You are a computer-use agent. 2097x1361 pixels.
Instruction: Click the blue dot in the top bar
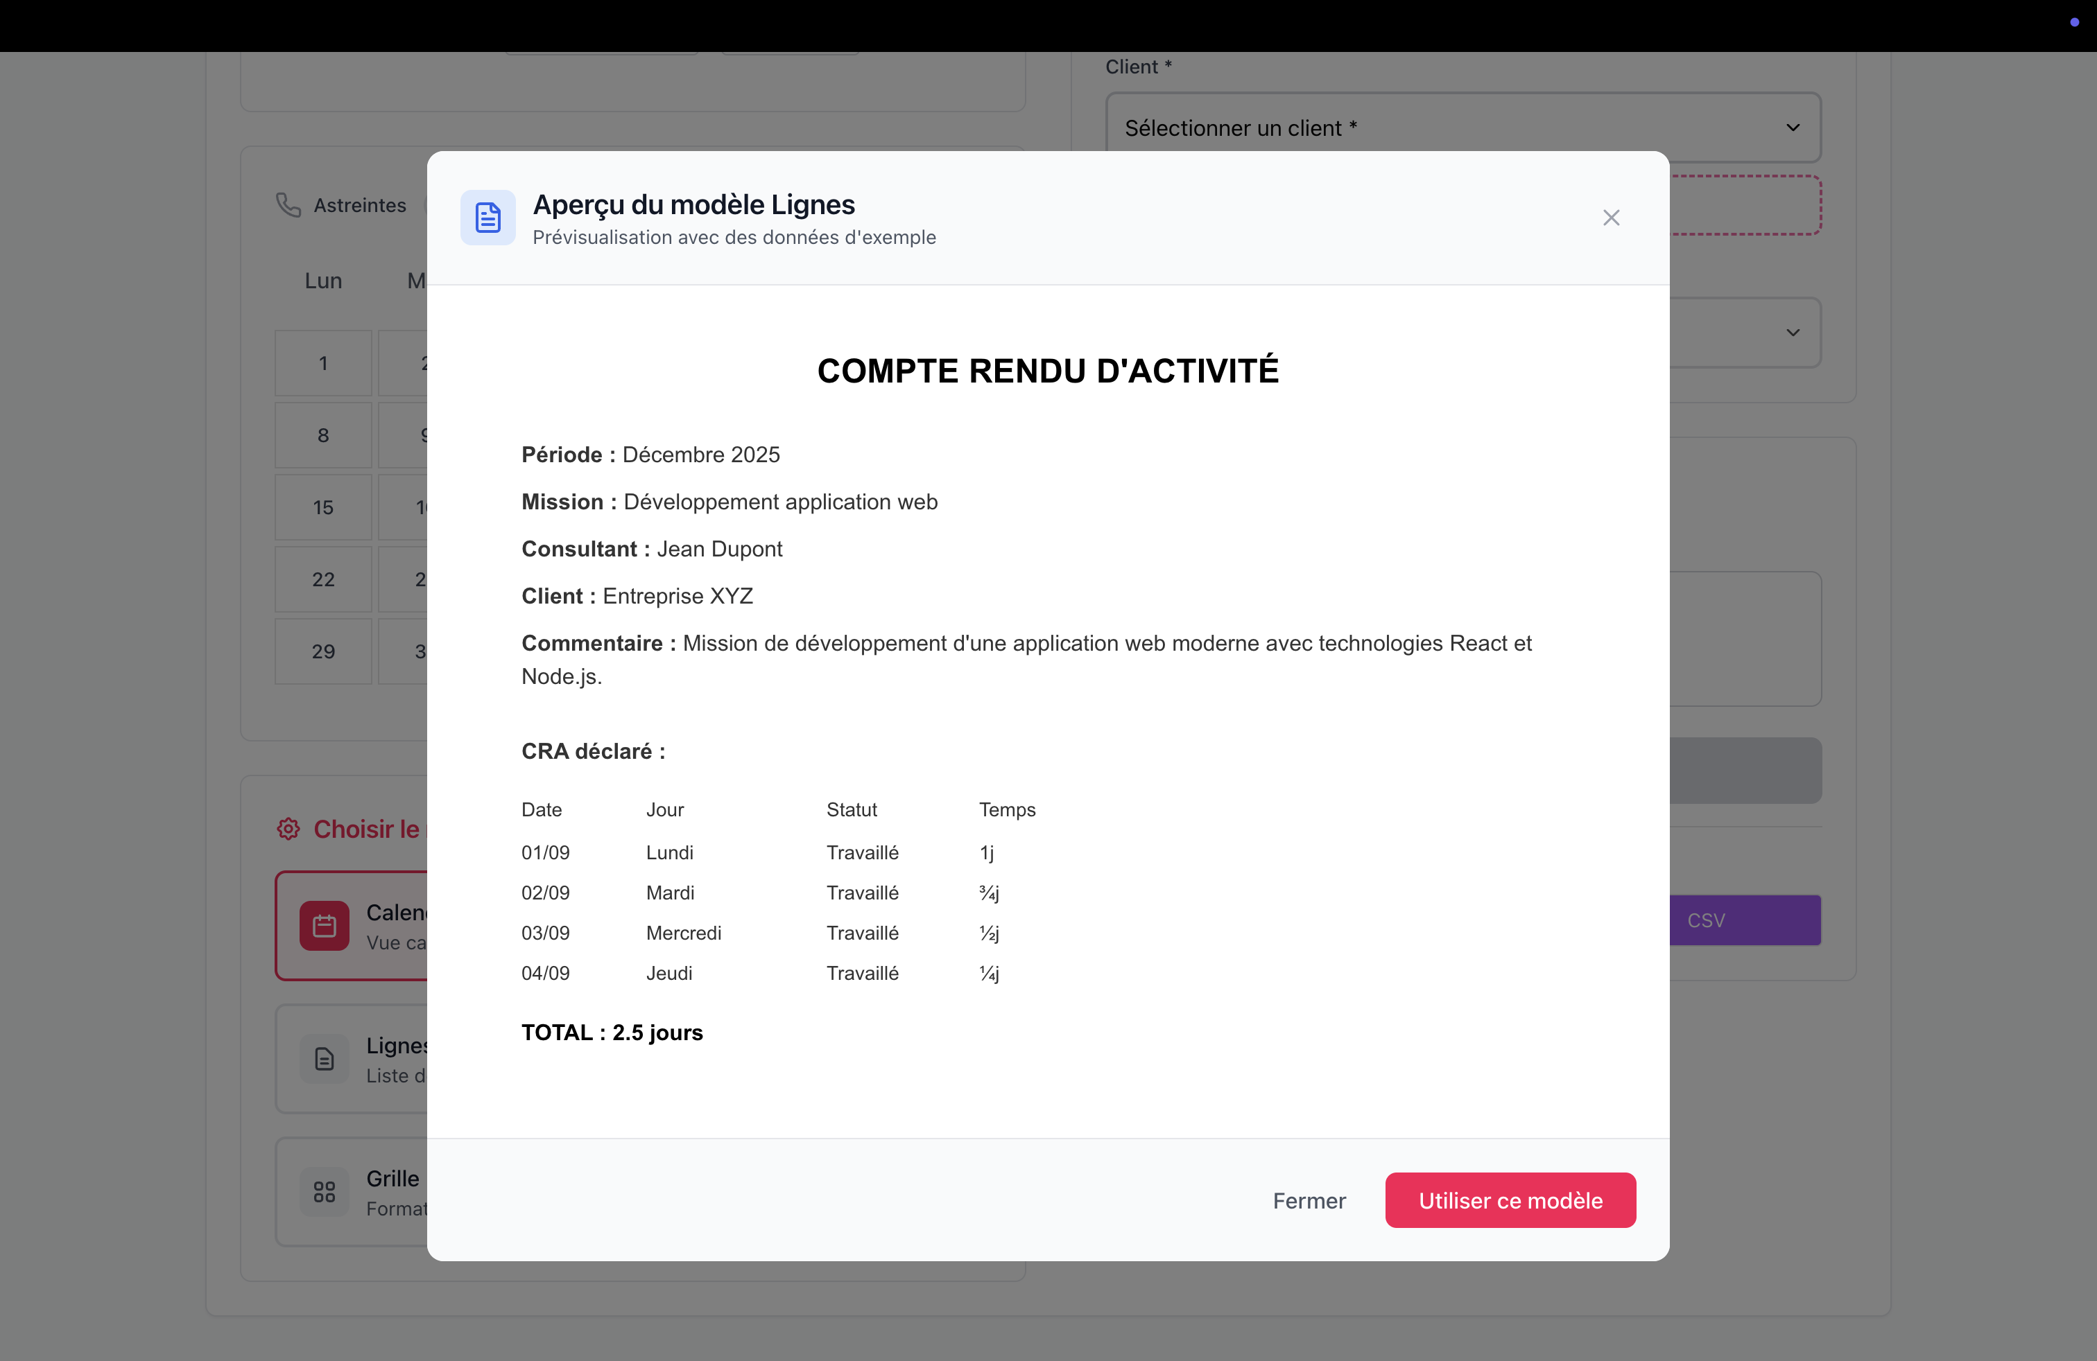click(2074, 22)
